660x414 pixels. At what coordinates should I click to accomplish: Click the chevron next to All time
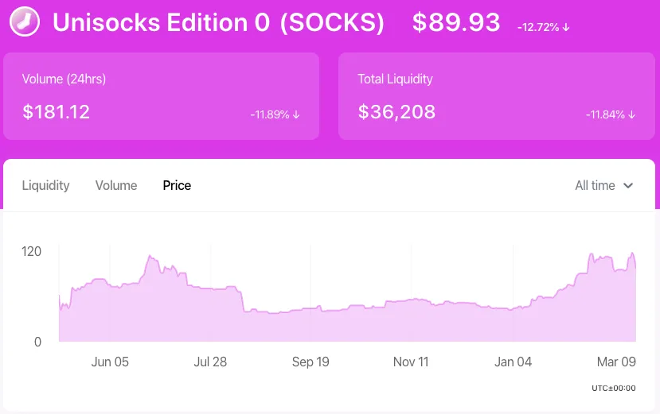point(628,186)
